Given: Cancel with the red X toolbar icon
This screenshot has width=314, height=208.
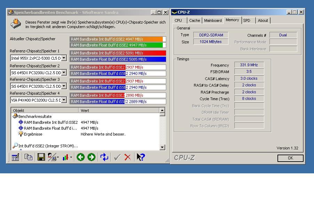Looking at the screenshot, I should (x=128, y=157).
